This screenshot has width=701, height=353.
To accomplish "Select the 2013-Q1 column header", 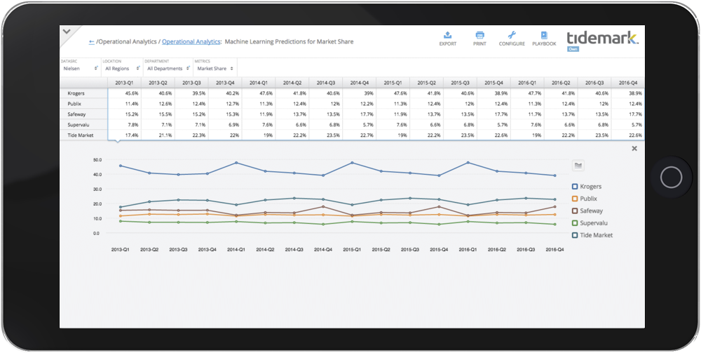I will pyautogui.click(x=124, y=84).
